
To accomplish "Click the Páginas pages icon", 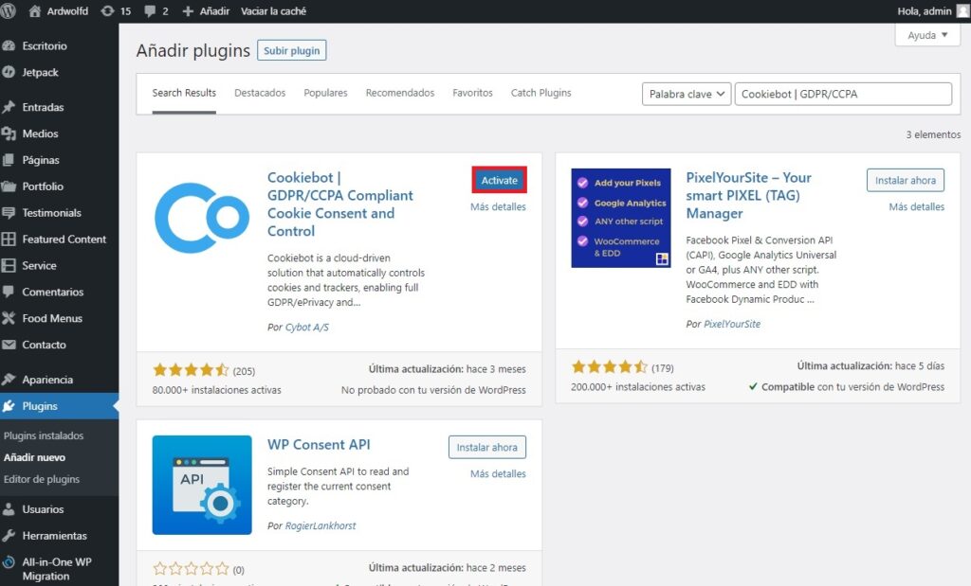I will (x=9, y=160).
